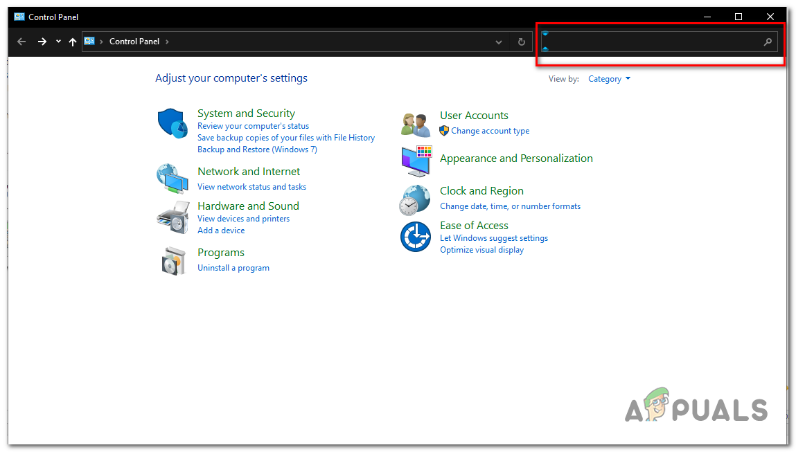Open the recent locations chevron
The image size is (796, 452).
coord(58,42)
